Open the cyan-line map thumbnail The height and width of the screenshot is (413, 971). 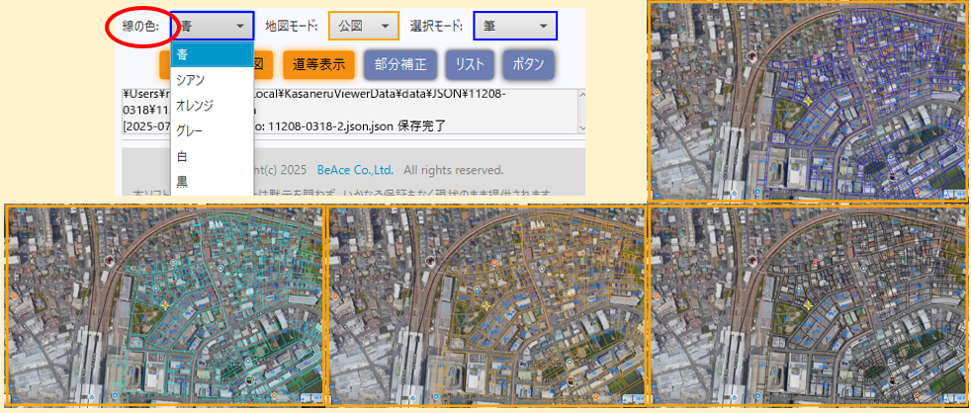(x=164, y=306)
